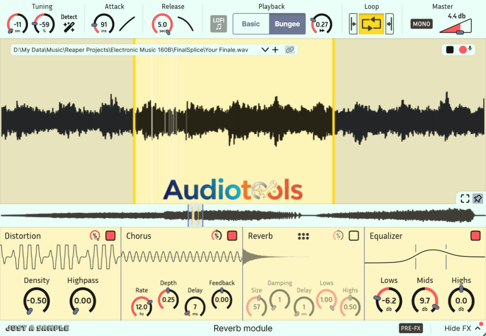Toggle the MONO master button
The image size is (486, 336).
pyautogui.click(x=421, y=24)
